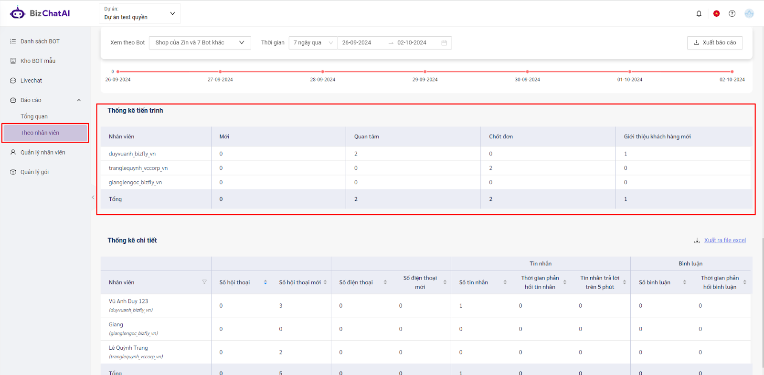Click the red flag language icon
The image size is (764, 375).
(x=716, y=13)
